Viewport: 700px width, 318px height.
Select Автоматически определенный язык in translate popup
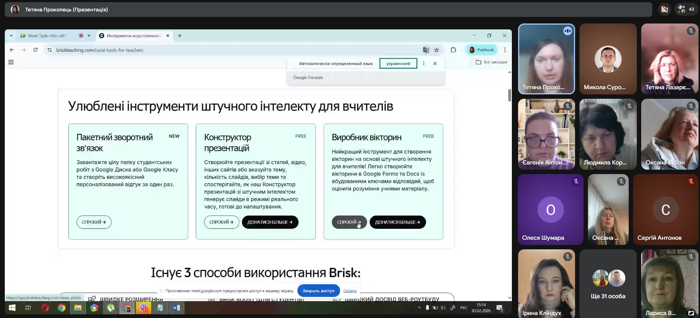coord(335,64)
